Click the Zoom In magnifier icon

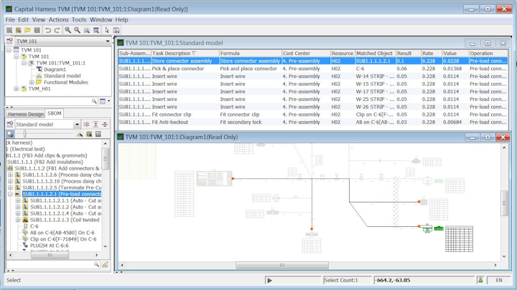tap(68, 30)
